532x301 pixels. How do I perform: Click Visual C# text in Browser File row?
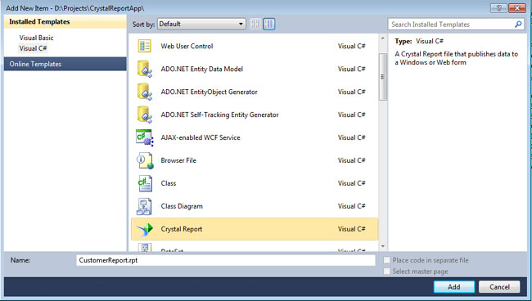[x=351, y=160]
